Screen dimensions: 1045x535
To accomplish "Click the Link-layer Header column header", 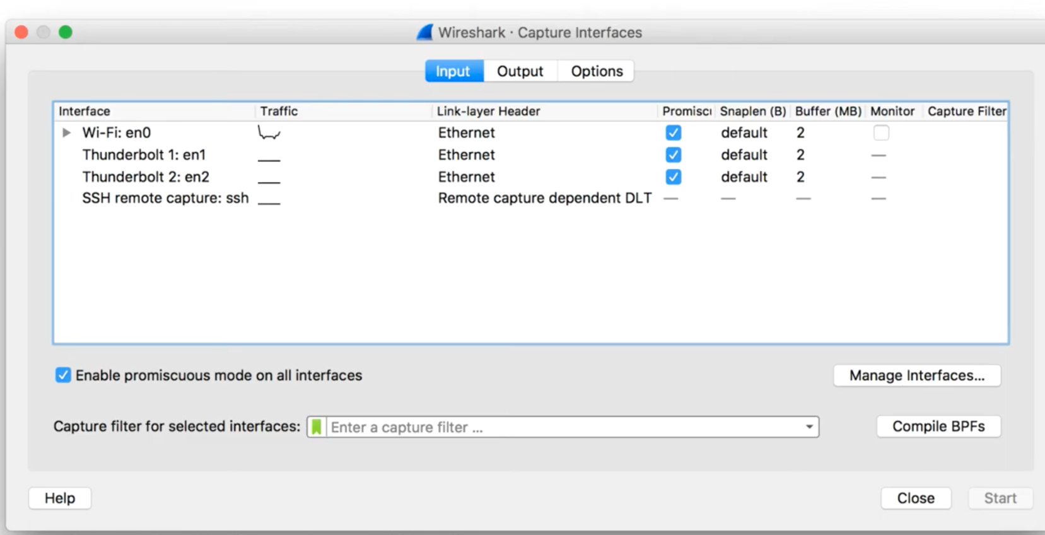I will click(488, 111).
